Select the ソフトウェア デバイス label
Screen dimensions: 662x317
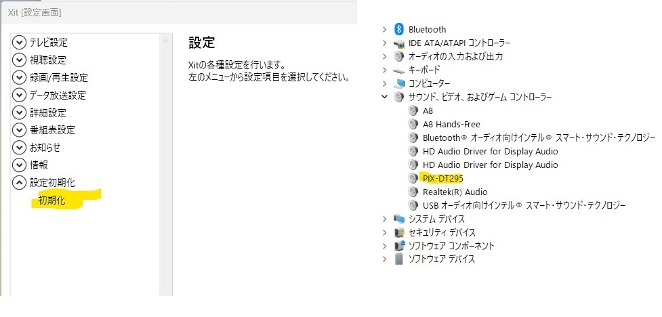[x=442, y=259]
